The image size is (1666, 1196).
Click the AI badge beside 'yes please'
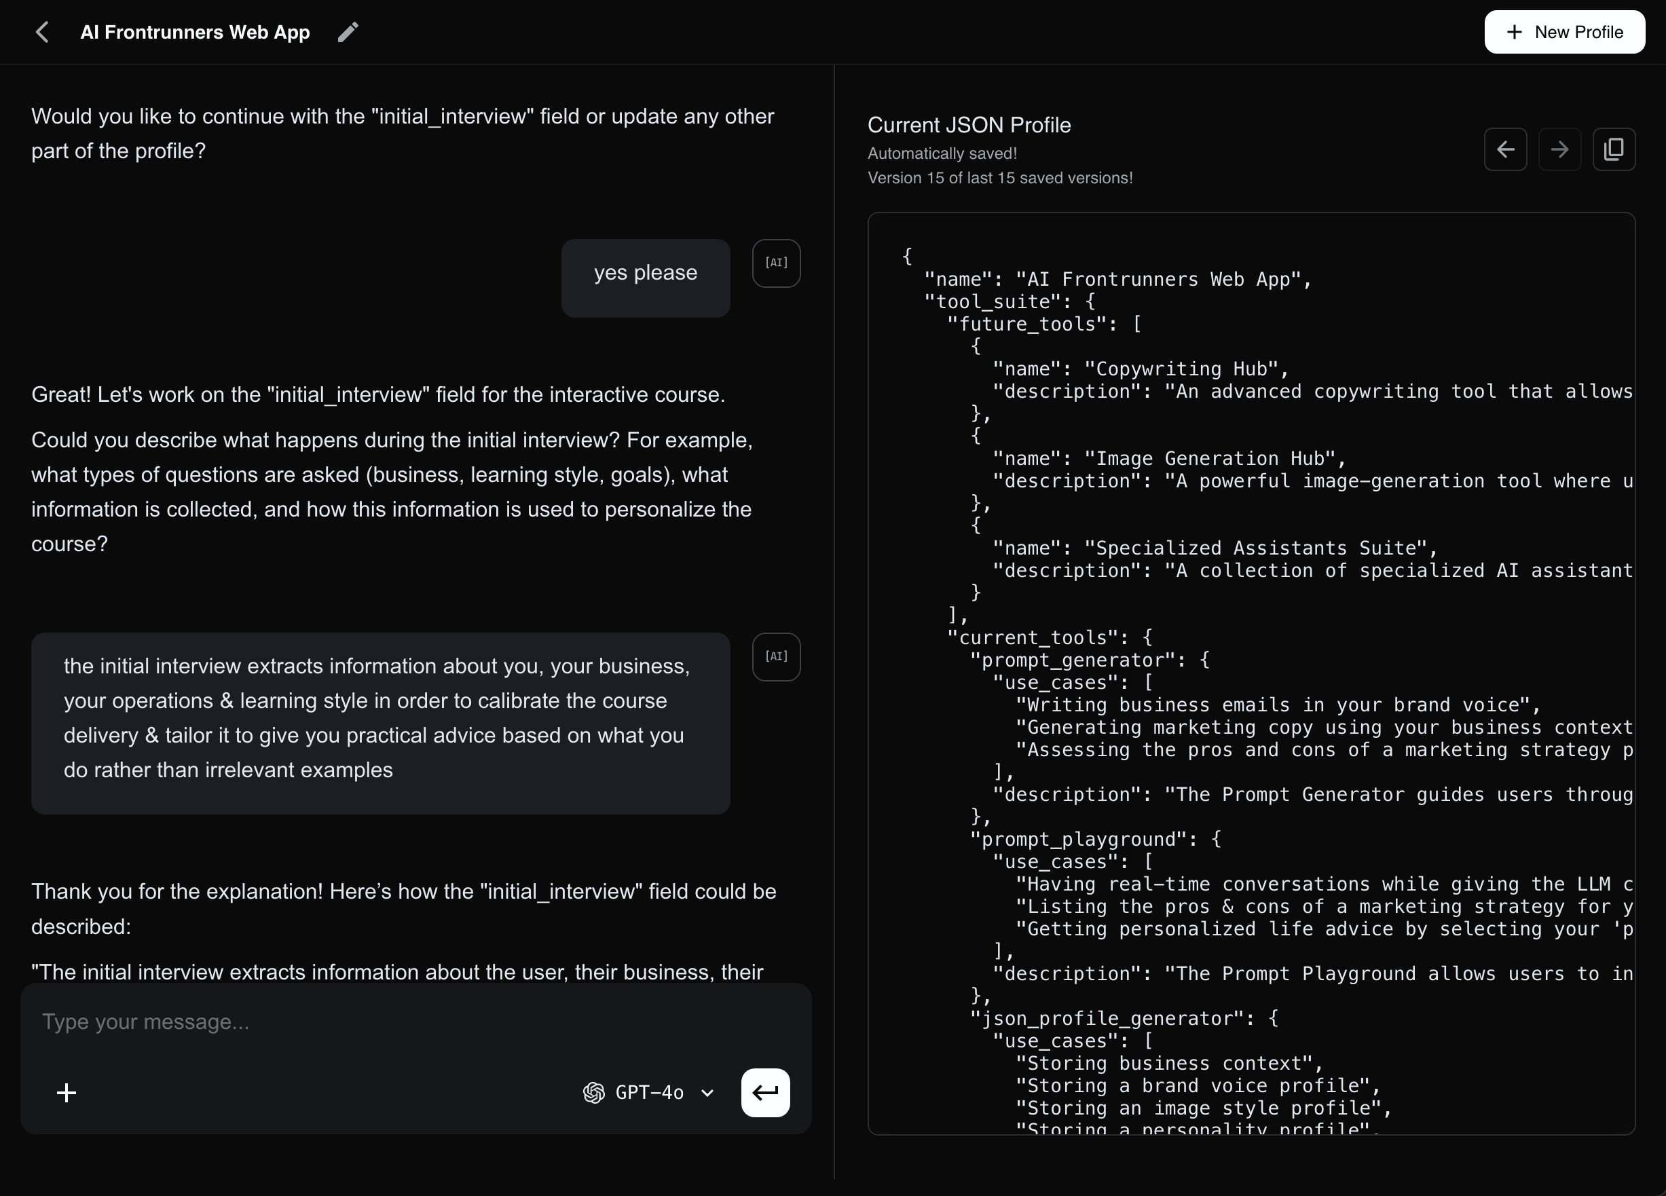tap(777, 263)
